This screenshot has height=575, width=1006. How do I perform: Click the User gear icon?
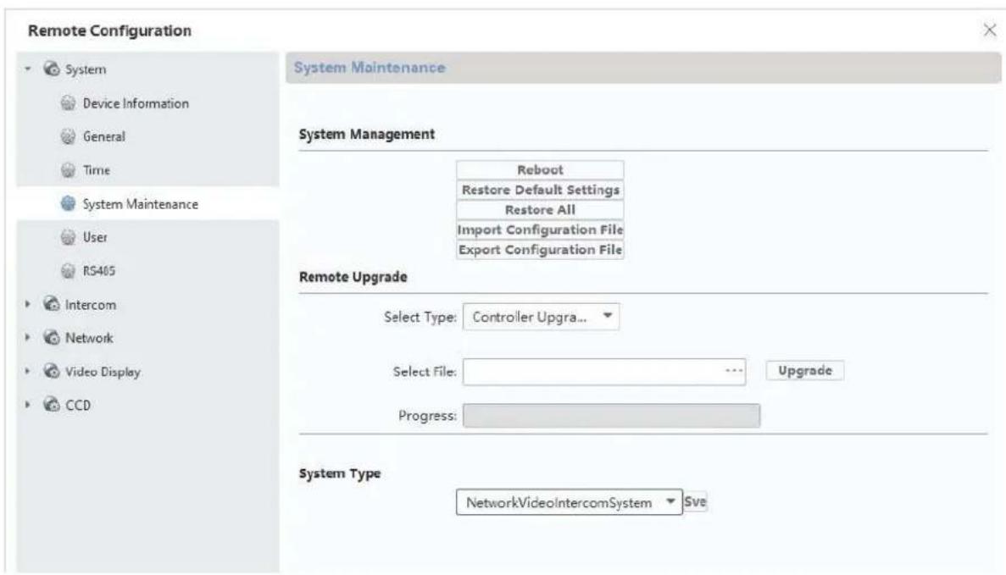coord(68,236)
